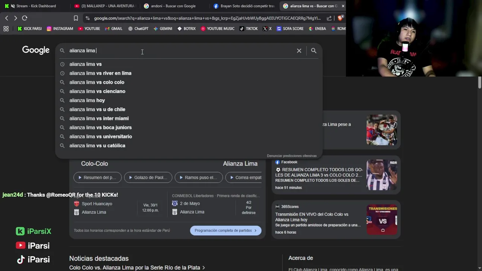Click the top news card match thumbnail

[382, 130]
